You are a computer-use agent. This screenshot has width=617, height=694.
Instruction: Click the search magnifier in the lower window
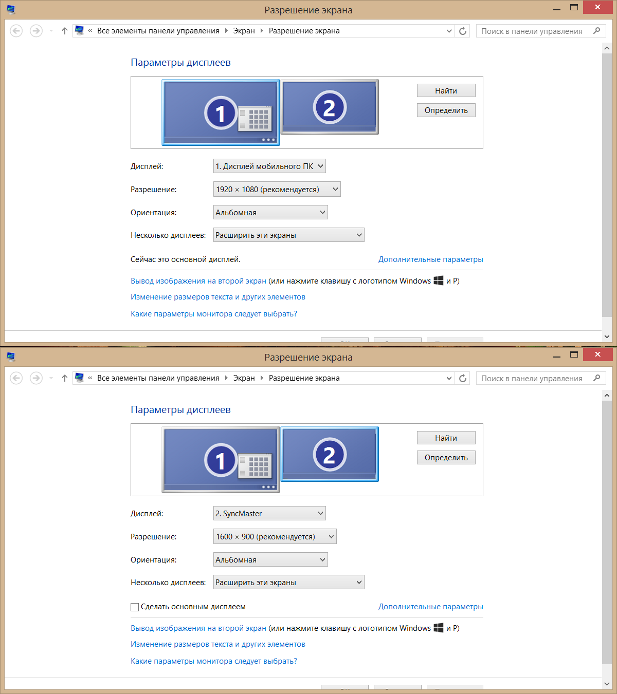point(596,378)
